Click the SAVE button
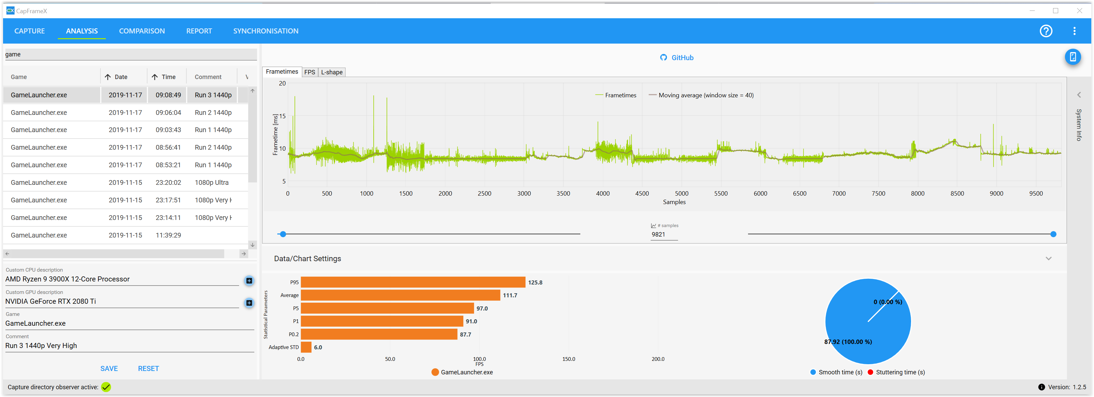Image resolution: width=1094 pixels, height=397 pixels. [x=109, y=368]
